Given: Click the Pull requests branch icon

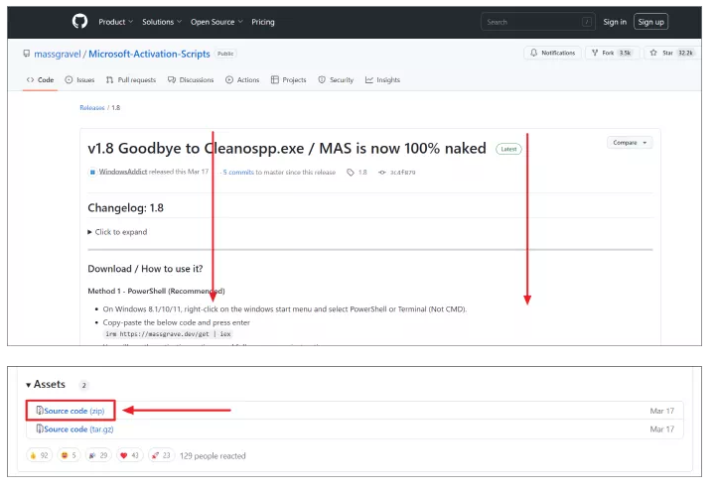Looking at the screenshot, I should coord(109,79).
